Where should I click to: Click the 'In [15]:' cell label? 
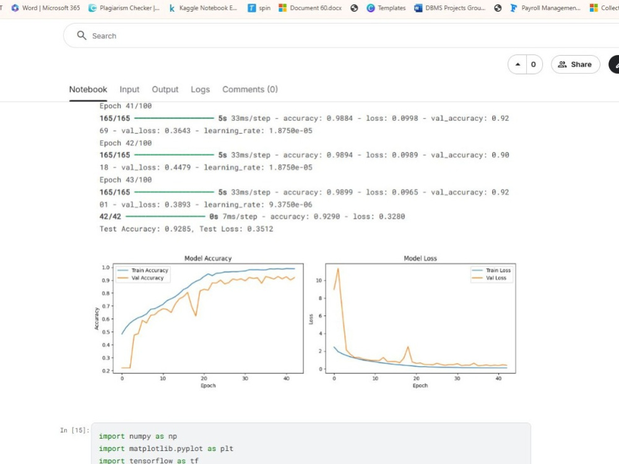tap(75, 430)
